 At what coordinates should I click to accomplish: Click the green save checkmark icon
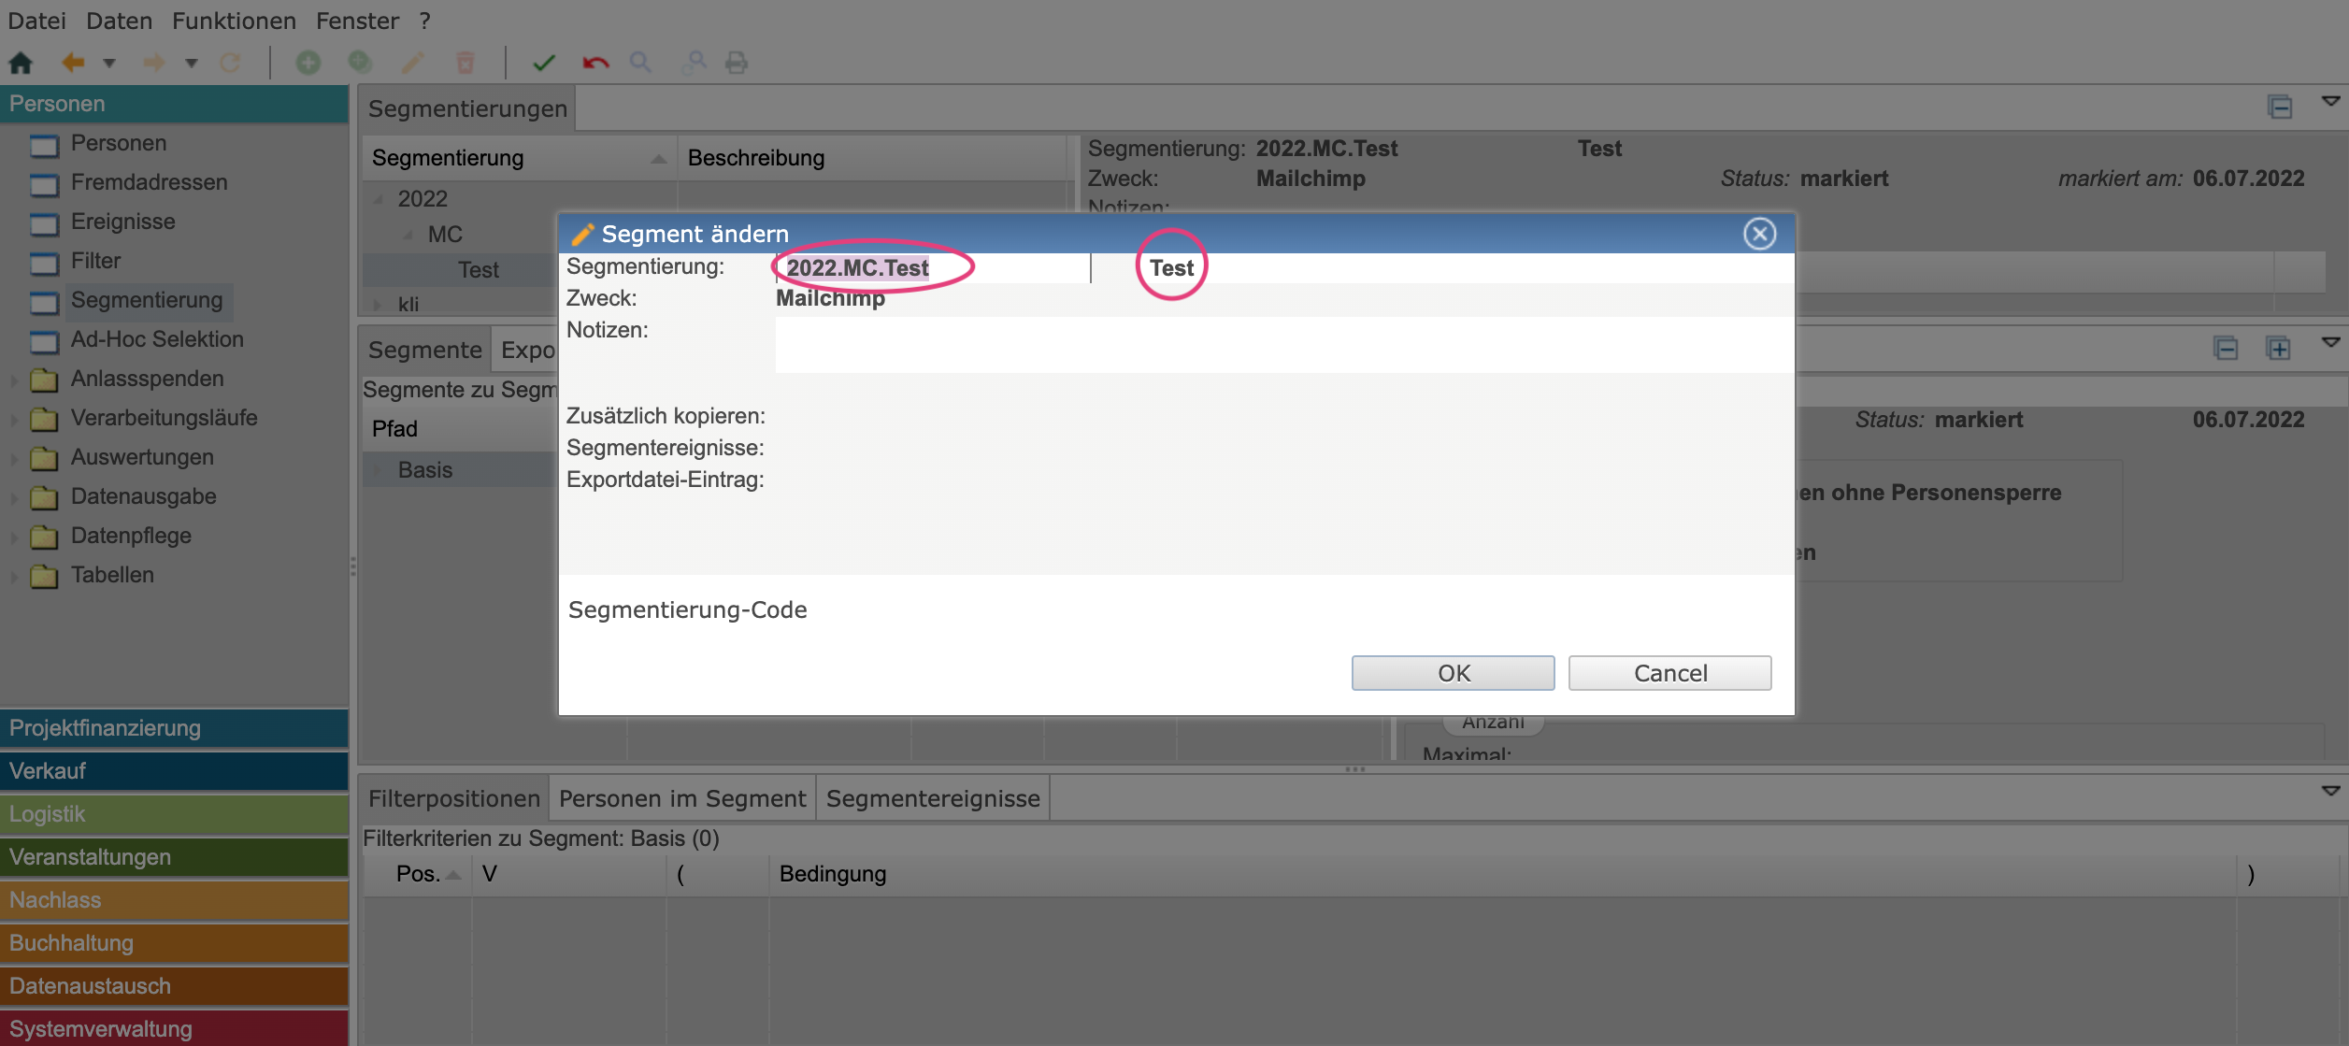tap(543, 63)
